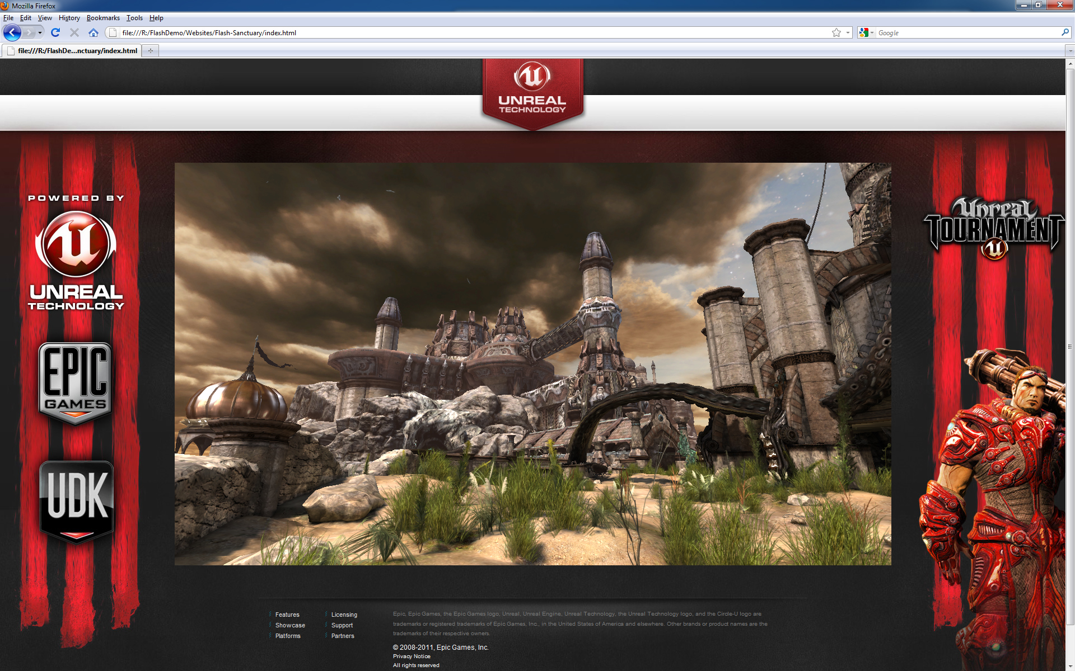Click the Back navigation arrow button
This screenshot has width=1075, height=671.
[x=12, y=32]
